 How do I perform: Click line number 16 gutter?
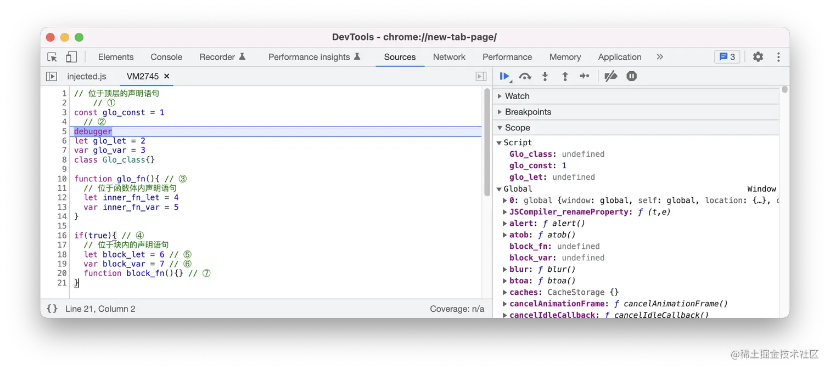(62, 236)
